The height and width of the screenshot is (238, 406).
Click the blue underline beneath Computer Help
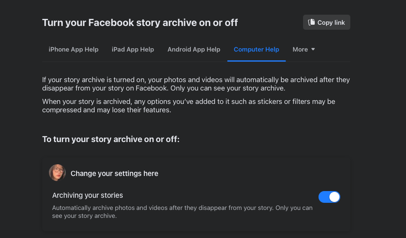[256, 61]
